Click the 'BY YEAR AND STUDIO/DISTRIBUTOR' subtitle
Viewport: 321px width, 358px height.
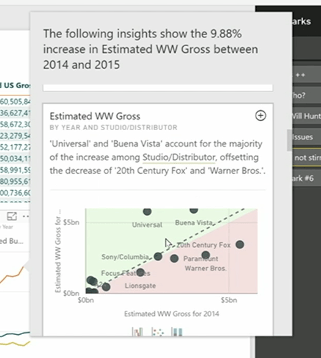[x=114, y=128]
